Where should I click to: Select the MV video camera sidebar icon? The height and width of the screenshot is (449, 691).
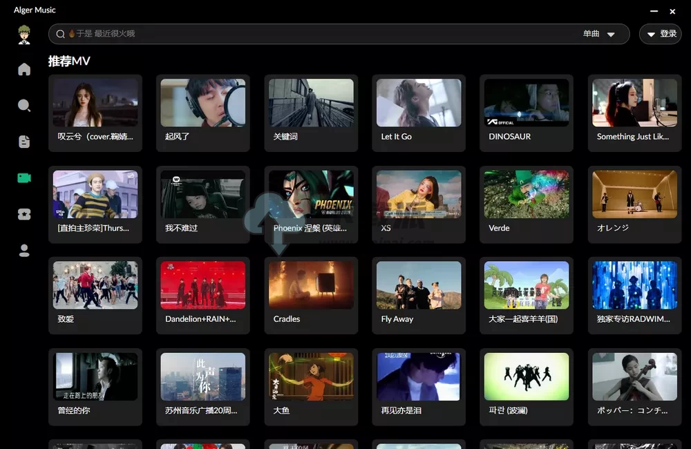click(x=24, y=178)
